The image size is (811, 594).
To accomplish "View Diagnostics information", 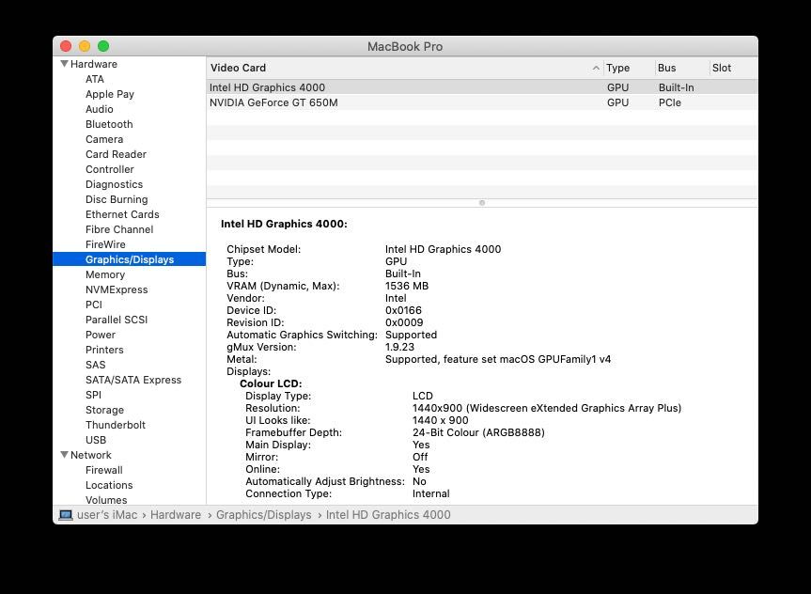I will (x=114, y=184).
